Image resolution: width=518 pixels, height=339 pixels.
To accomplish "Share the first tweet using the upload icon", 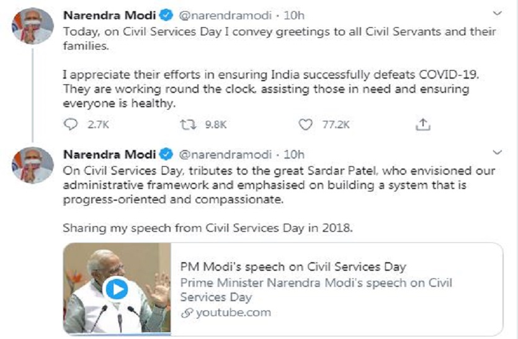I will tap(422, 125).
